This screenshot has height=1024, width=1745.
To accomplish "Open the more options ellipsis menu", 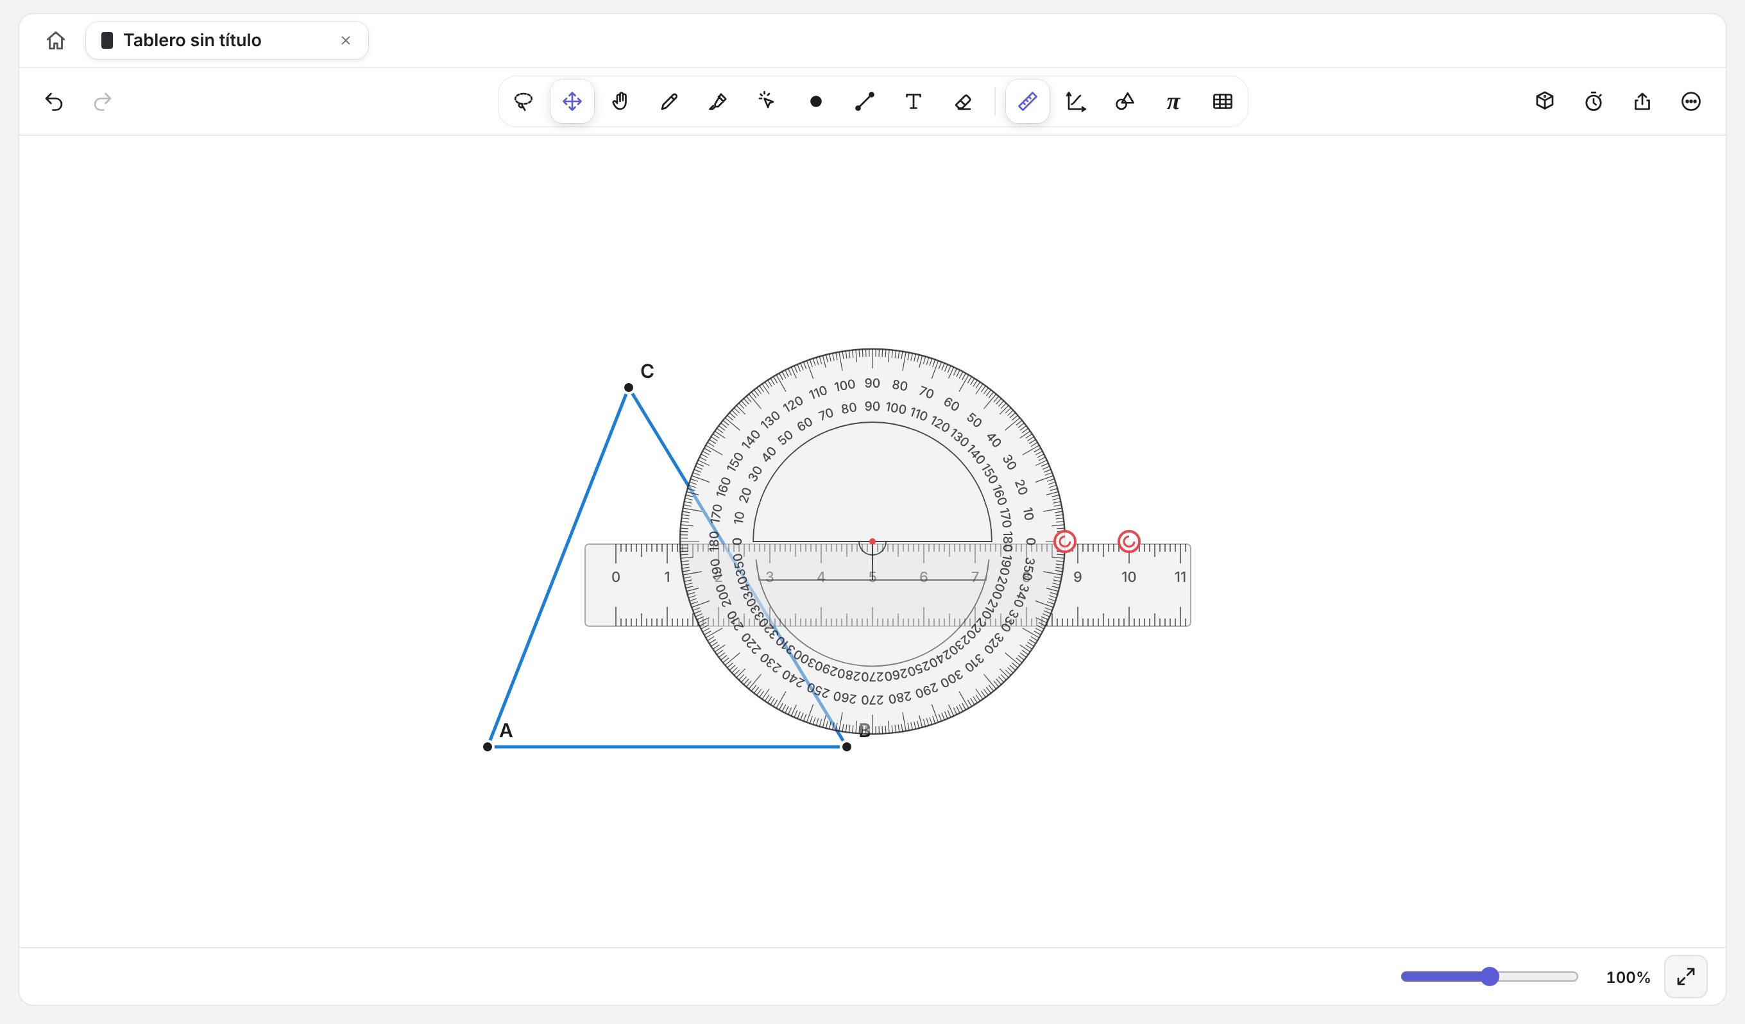I will [1691, 102].
